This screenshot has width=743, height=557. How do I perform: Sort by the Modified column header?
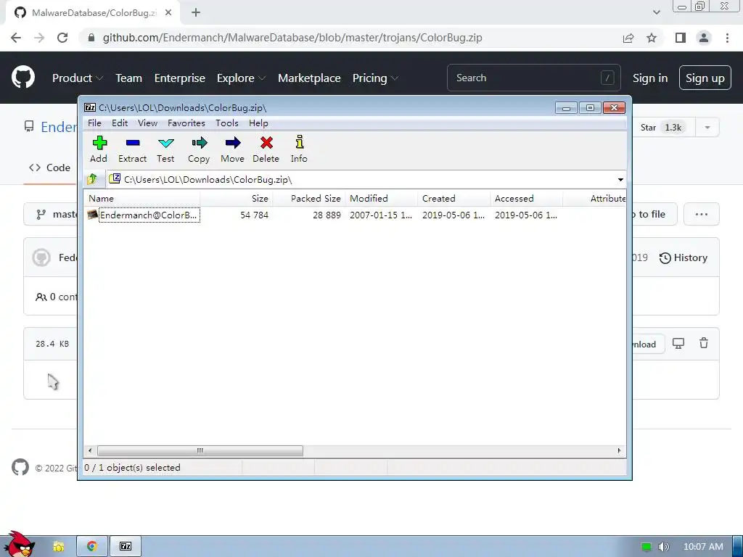click(382, 199)
